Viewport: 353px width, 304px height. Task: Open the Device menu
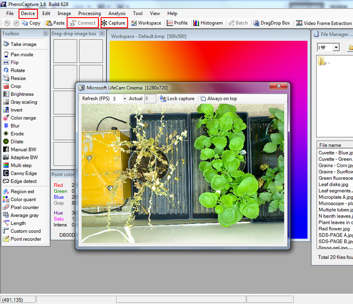point(28,14)
